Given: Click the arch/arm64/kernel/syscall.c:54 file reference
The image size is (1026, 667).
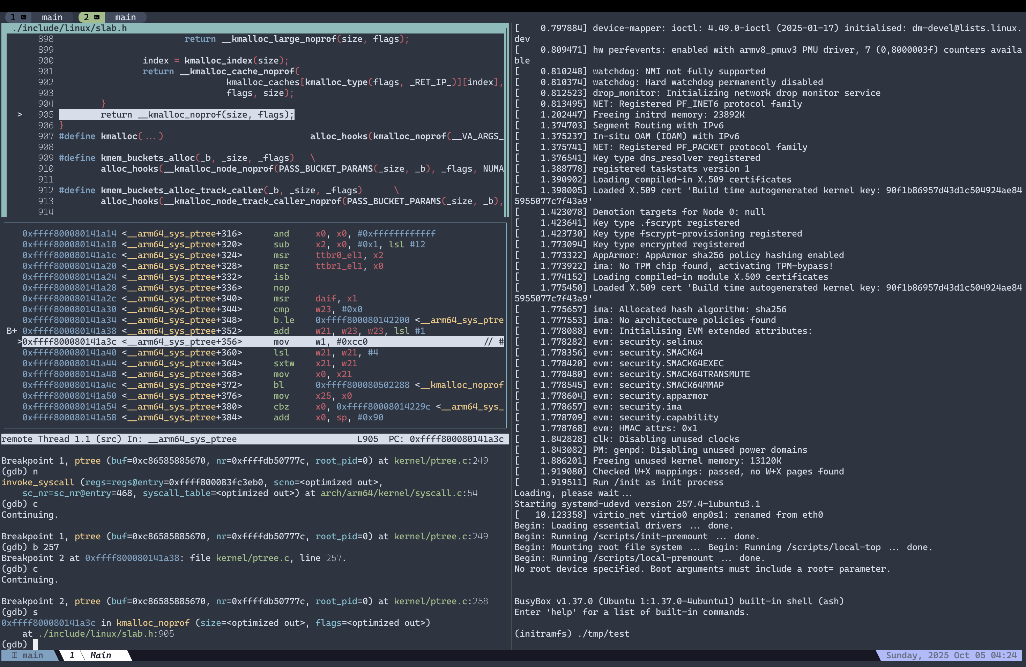Looking at the screenshot, I should pos(399,493).
